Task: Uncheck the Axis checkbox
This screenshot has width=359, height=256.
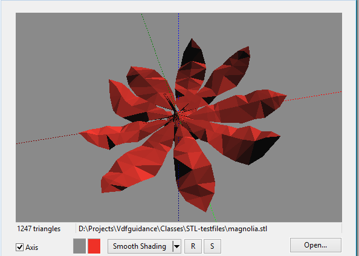Action: coord(20,248)
